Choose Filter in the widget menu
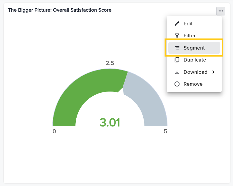Viewport: 233px width, 186px height. (x=190, y=36)
